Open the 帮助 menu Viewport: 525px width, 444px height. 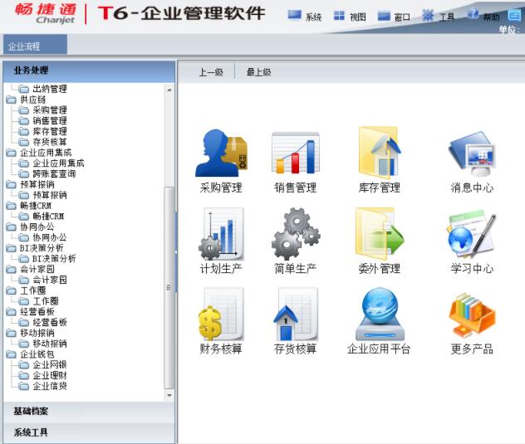click(x=483, y=17)
